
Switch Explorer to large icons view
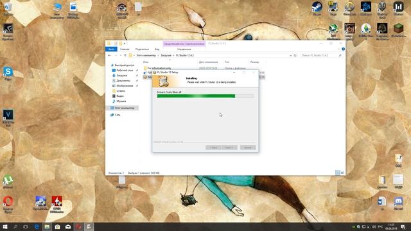coord(342,173)
